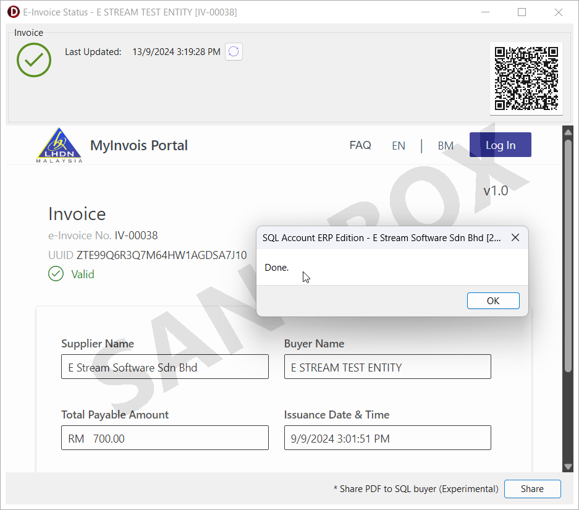Image resolution: width=579 pixels, height=510 pixels.
Task: Click the scrollbar down arrow
Action: point(568,467)
